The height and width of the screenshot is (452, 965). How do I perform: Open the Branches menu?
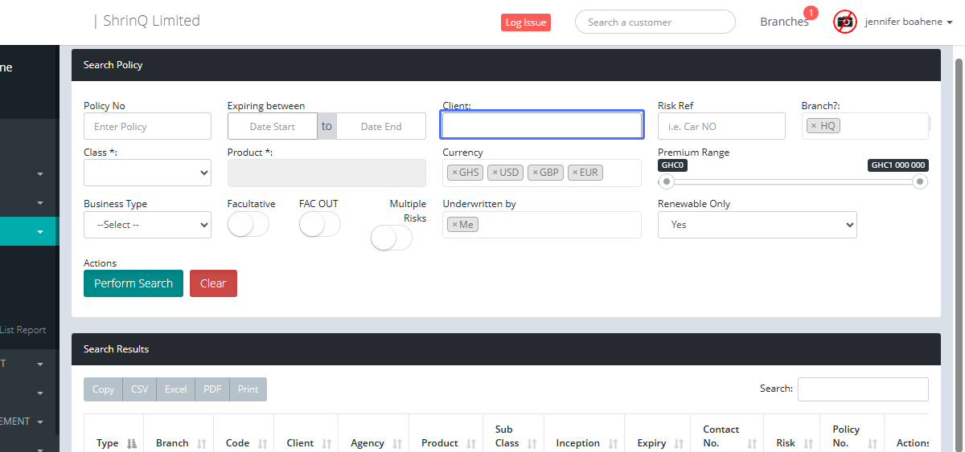pyautogui.click(x=783, y=22)
